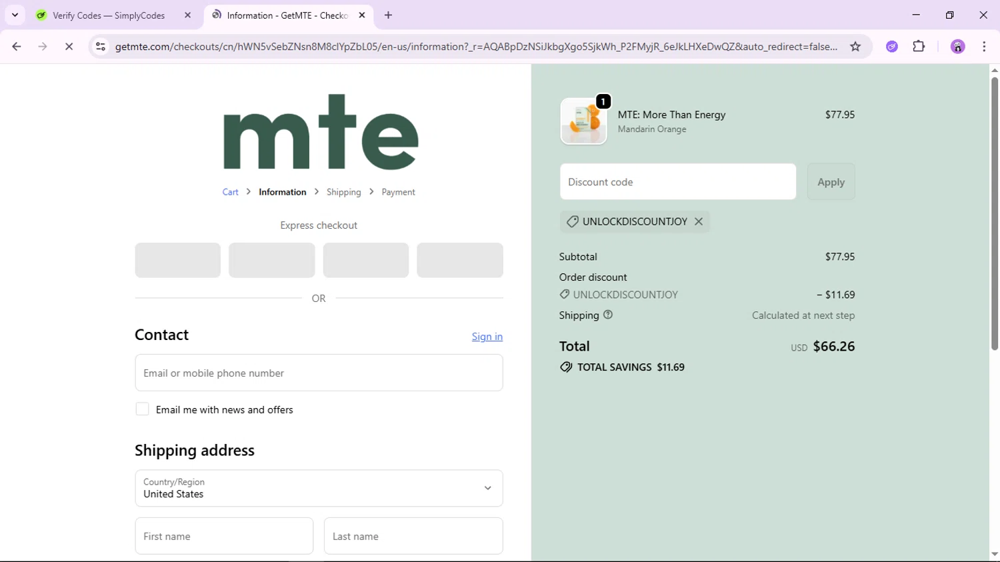Screen dimensions: 1000x562
Task: Click the mte logo
Action: click(321, 132)
